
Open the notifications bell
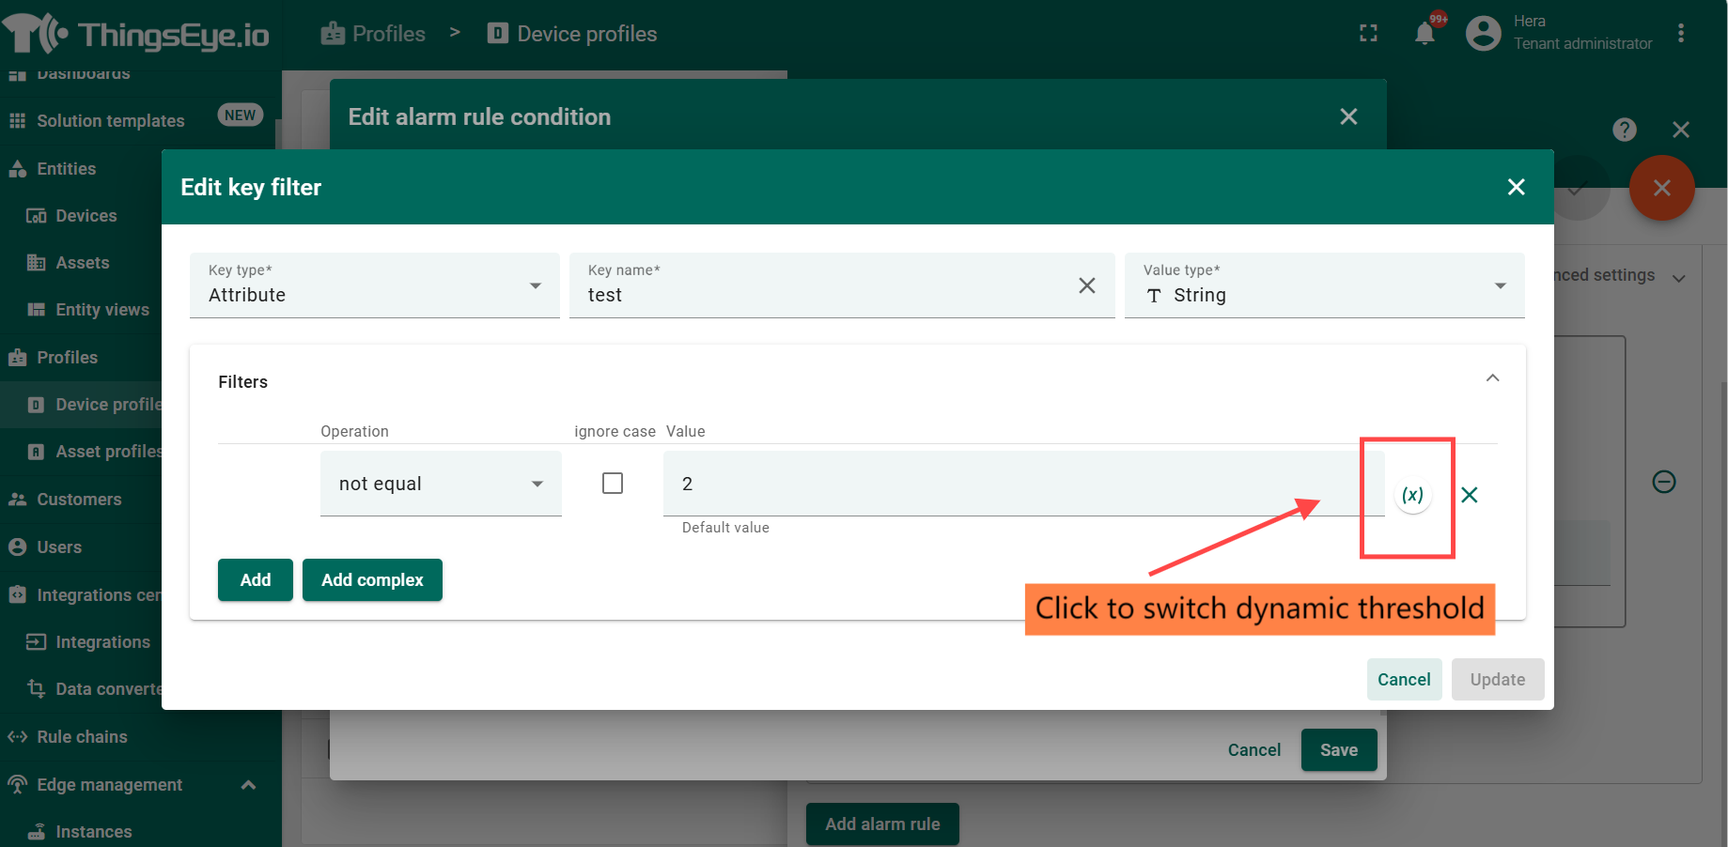coord(1424,34)
